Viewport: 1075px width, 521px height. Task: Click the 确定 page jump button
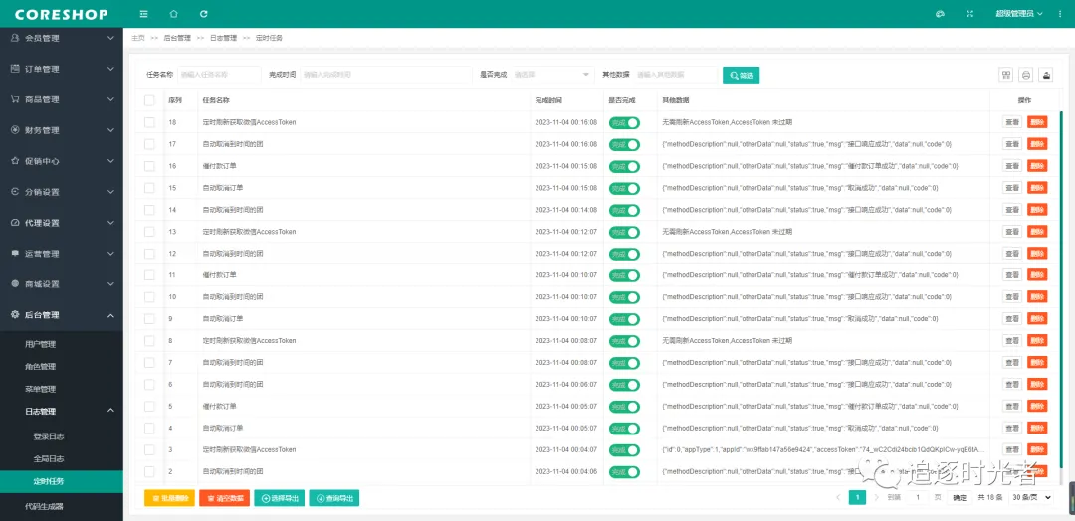960,498
